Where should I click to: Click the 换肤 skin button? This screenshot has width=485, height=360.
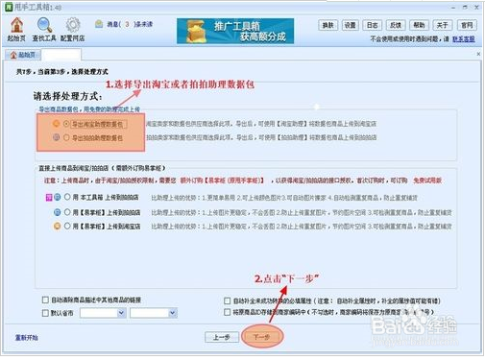[327, 25]
